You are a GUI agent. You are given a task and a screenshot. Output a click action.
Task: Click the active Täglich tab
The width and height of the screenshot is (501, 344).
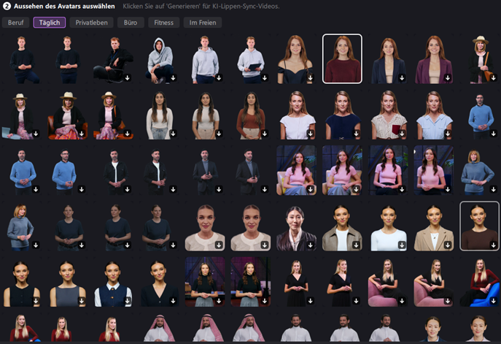[x=49, y=23]
